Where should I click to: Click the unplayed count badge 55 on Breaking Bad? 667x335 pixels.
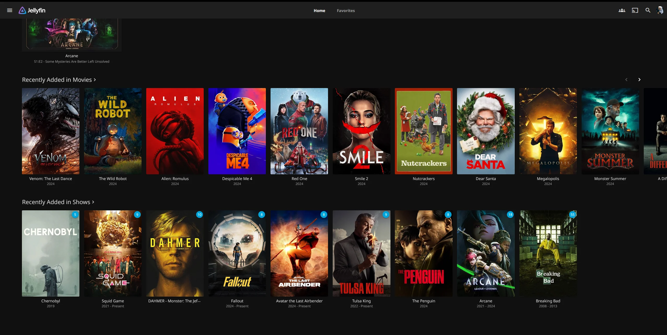click(x=572, y=215)
